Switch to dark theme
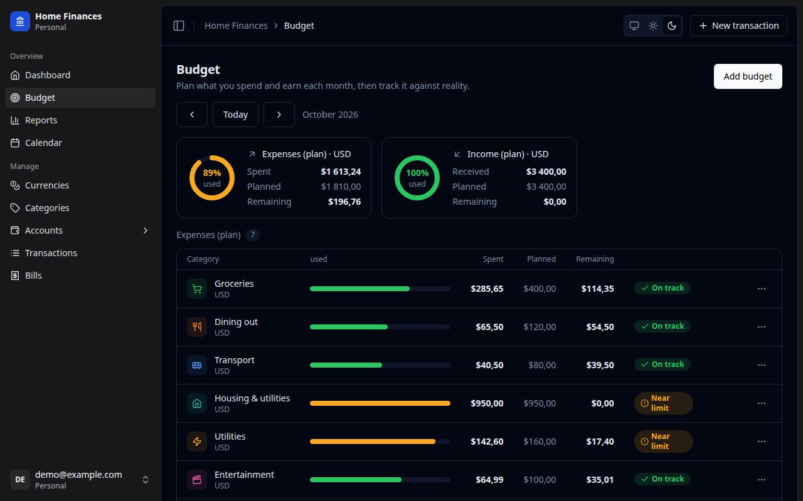Image resolution: width=803 pixels, height=501 pixels. pyautogui.click(x=672, y=26)
